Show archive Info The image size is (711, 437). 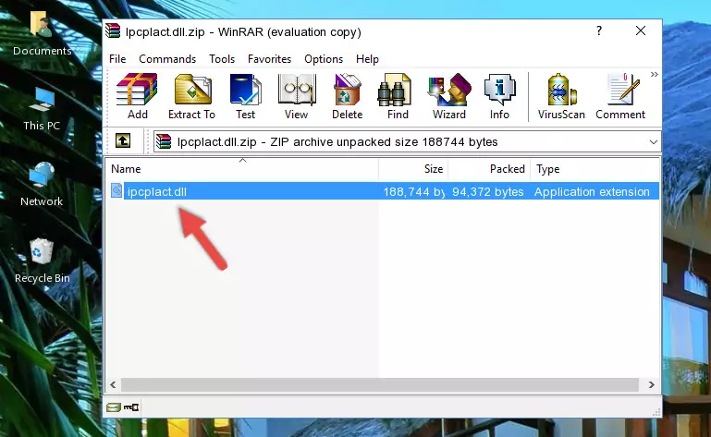click(x=499, y=97)
